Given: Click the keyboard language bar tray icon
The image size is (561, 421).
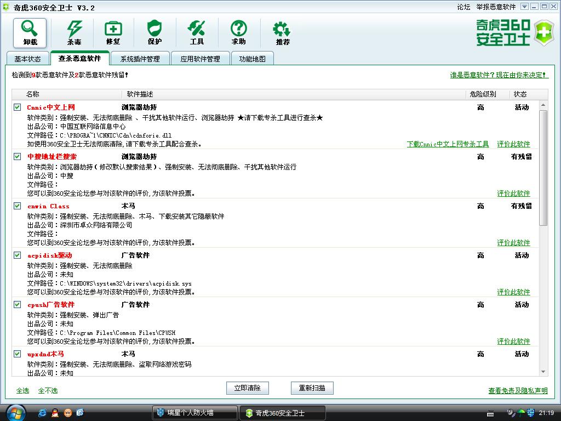Looking at the screenshot, I should (490, 413).
